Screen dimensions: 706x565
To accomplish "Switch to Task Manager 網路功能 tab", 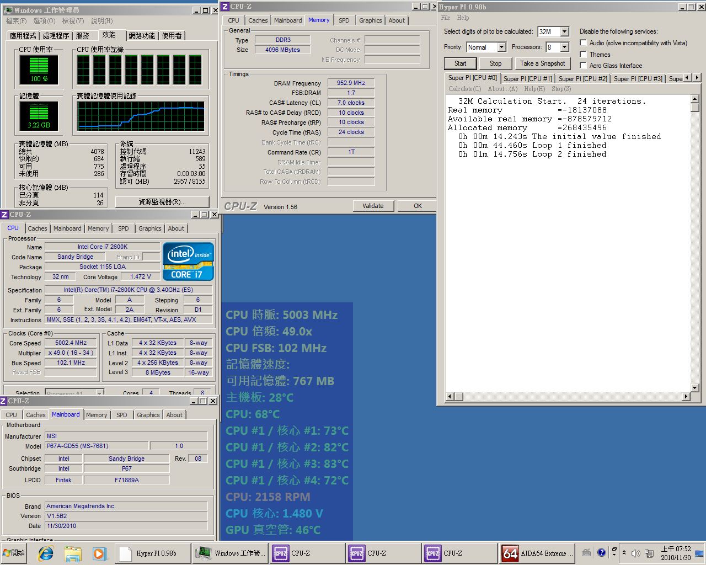I will (x=142, y=35).
